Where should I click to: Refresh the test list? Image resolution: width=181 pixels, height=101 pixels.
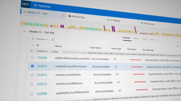(x=53, y=40)
